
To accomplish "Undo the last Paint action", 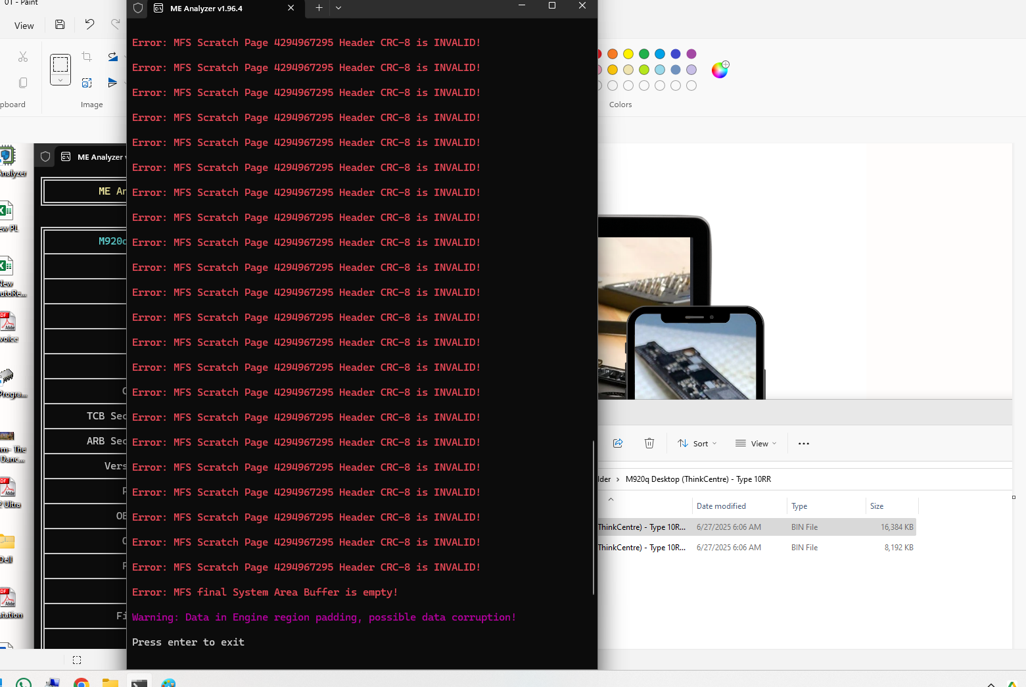I will (x=89, y=25).
